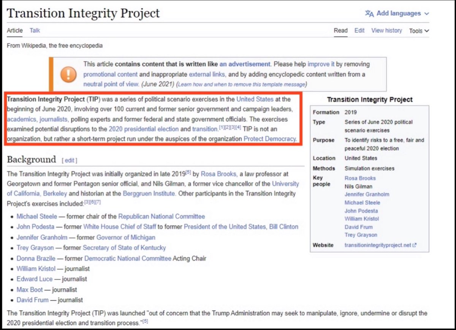Open Learn how to remove template message
The width and height of the screenshot is (456, 330).
coord(241,84)
